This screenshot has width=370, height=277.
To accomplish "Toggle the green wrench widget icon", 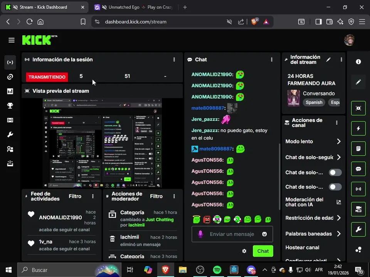I will coord(358,229).
